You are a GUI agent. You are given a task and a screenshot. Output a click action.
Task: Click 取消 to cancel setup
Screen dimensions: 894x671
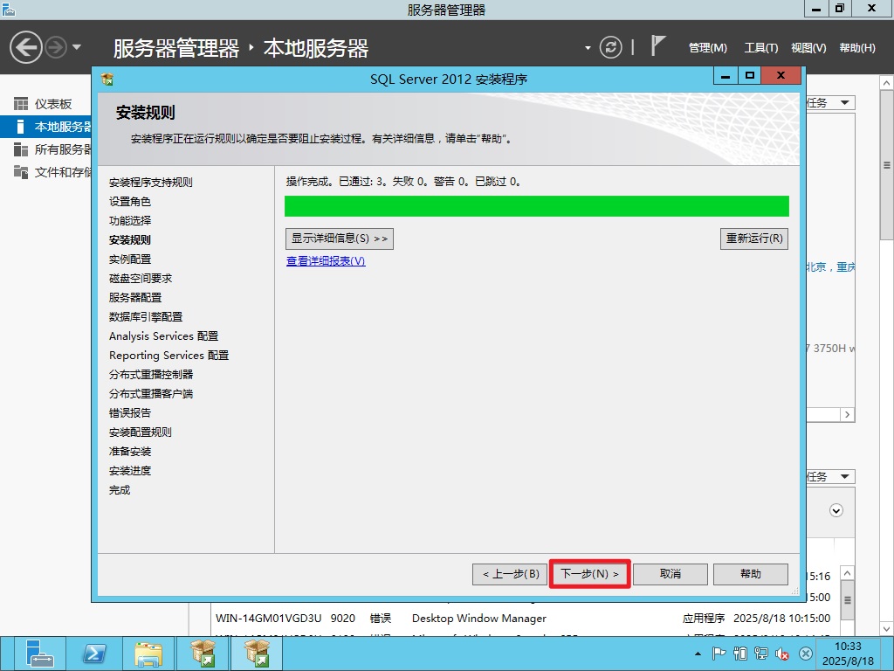coord(670,574)
